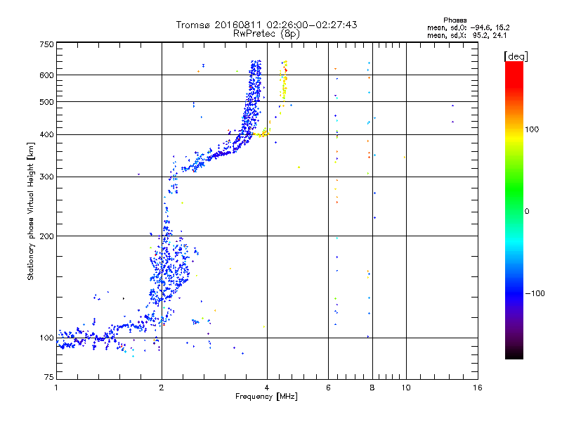Click the 'Stationary phase Virtual Height [km]' axis title
Viewport: 562px width, 422px height.
31,212
